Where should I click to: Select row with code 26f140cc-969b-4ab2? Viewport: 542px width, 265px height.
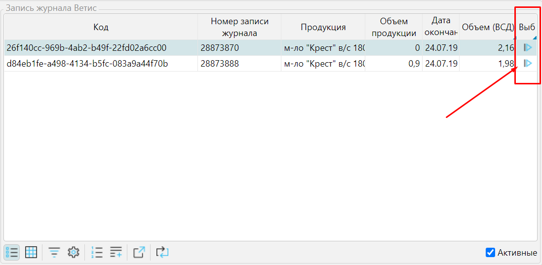pyautogui.click(x=86, y=48)
